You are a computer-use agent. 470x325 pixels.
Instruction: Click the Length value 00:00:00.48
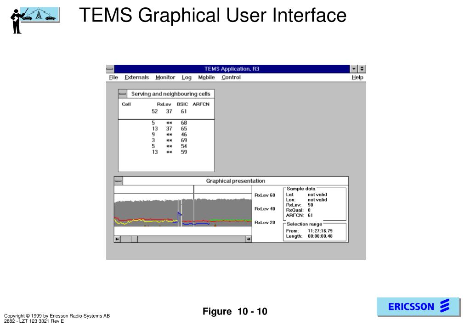320,236
